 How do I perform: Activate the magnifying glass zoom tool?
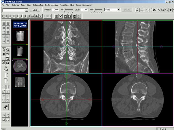tap(8, 50)
